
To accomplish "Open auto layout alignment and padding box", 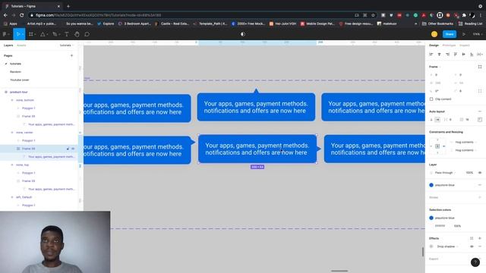I will pyautogui.click(x=480, y=120).
